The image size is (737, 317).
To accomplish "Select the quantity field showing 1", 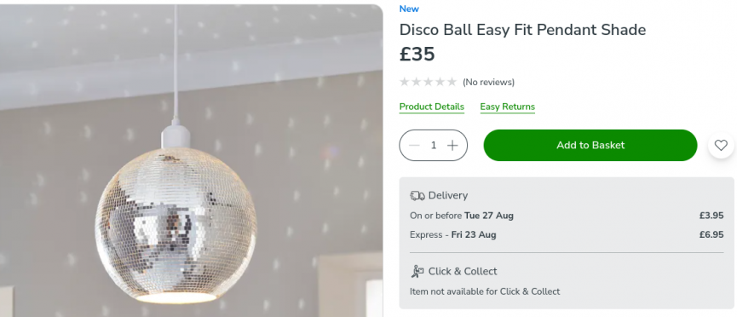I will tap(434, 146).
